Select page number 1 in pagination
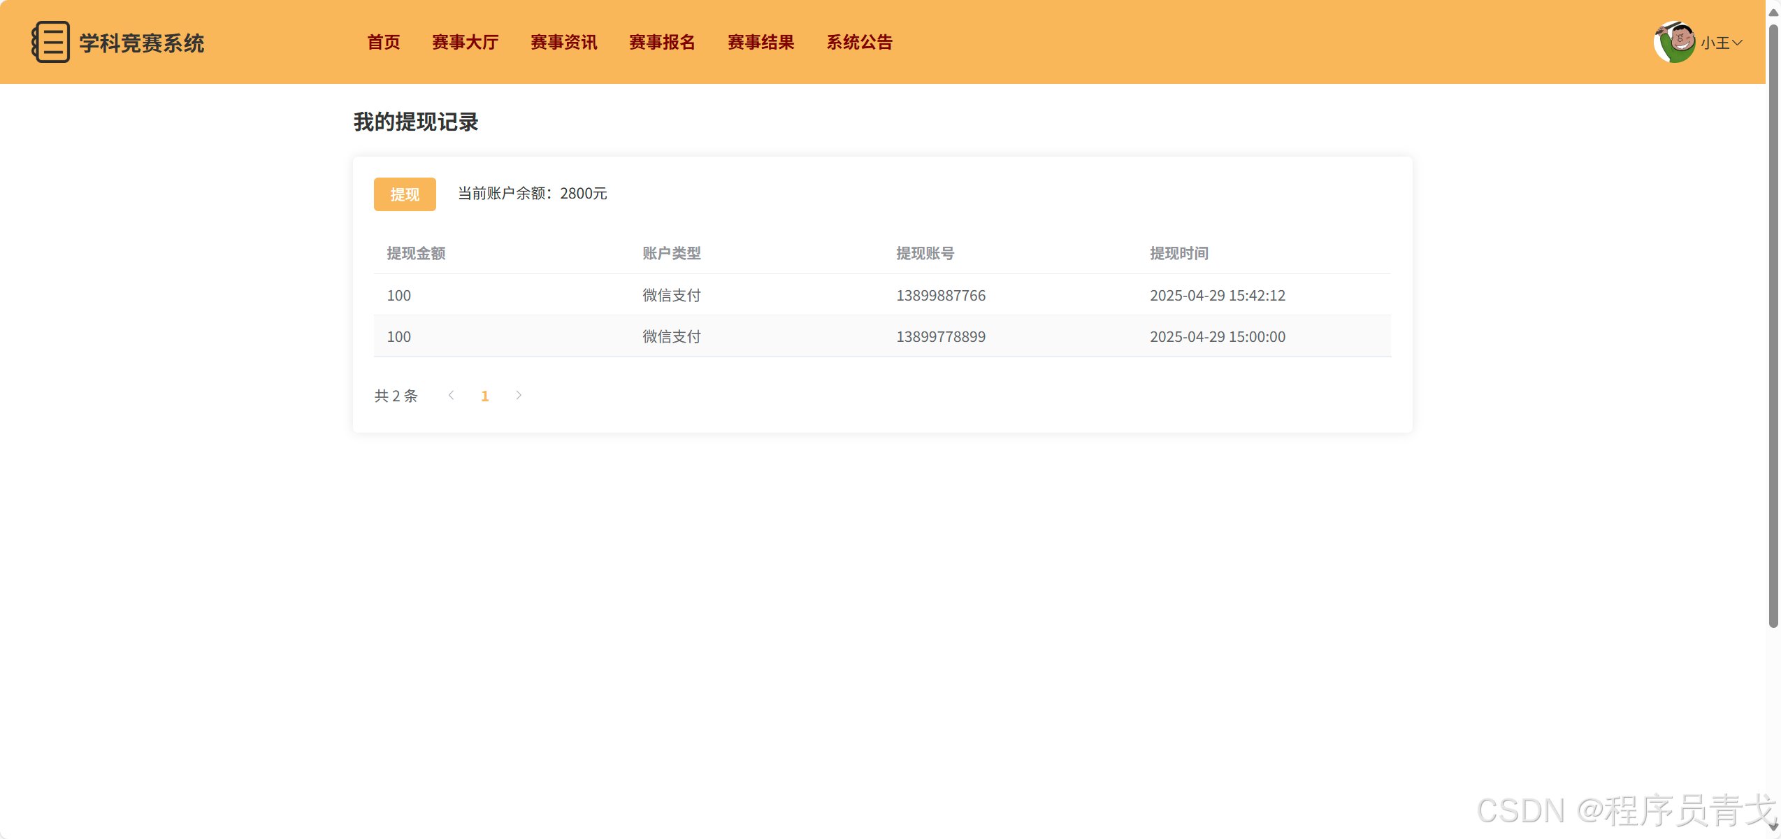 click(484, 396)
